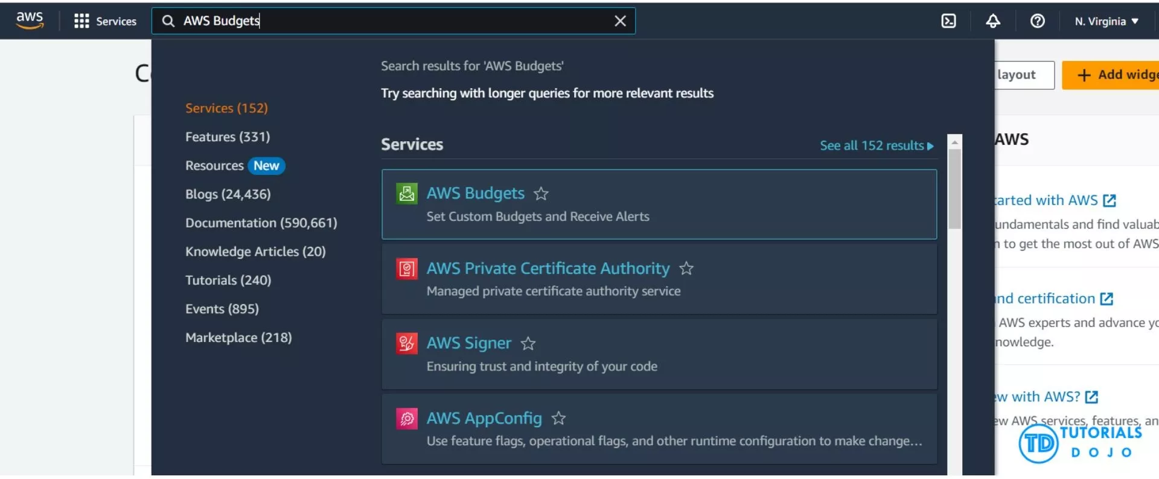The image size is (1159, 479).
Task: Click the results scrollbar thumb
Action: 954,189
